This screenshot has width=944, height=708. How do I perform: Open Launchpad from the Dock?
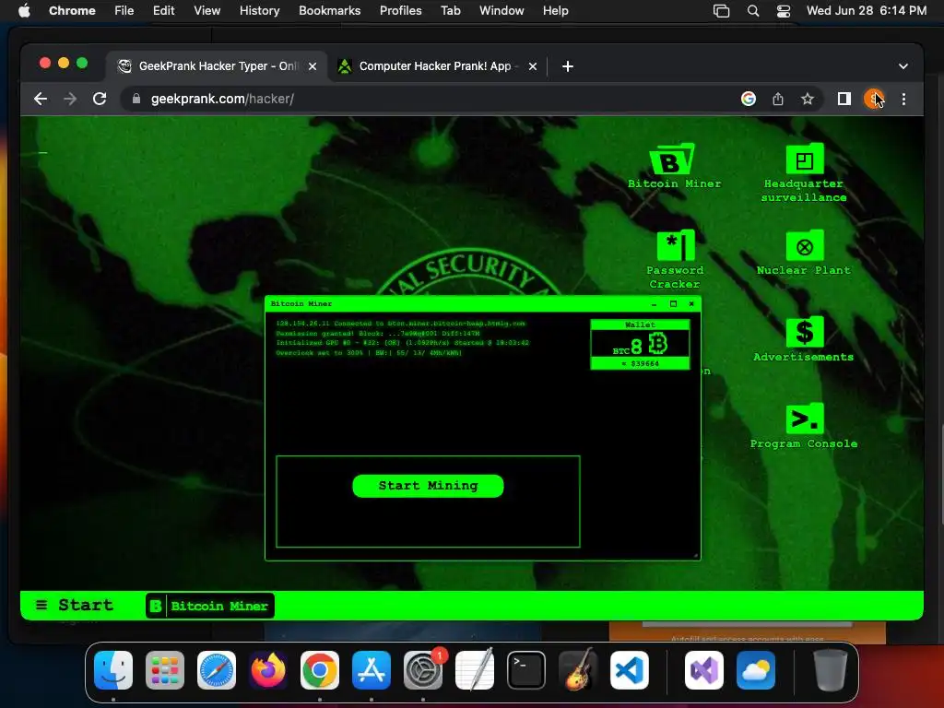[x=165, y=670]
